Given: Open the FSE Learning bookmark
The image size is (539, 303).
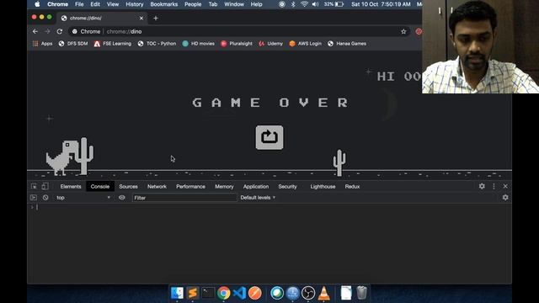Looking at the screenshot, I should [x=113, y=44].
